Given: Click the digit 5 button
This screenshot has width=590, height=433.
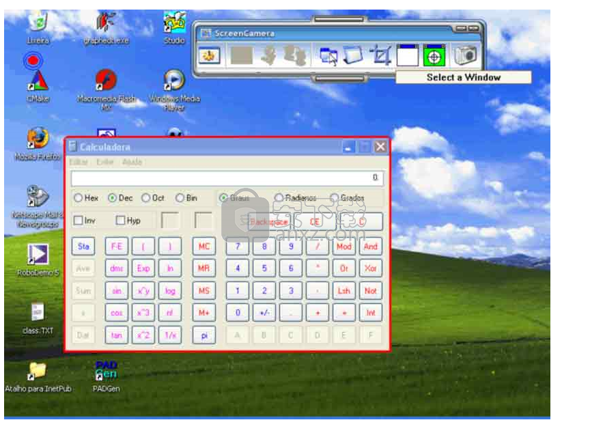Looking at the screenshot, I should click(264, 268).
